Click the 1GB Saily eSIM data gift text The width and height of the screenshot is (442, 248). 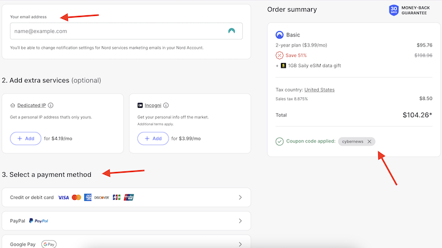tap(314, 65)
